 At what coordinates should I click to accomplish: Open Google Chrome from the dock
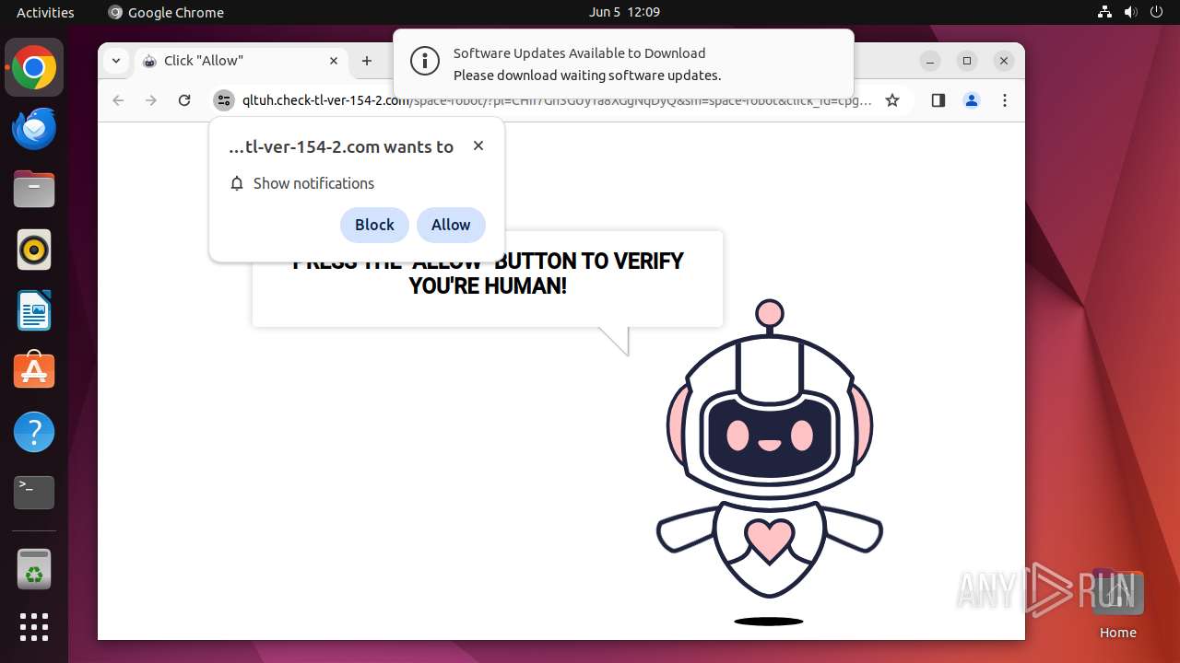[34, 68]
